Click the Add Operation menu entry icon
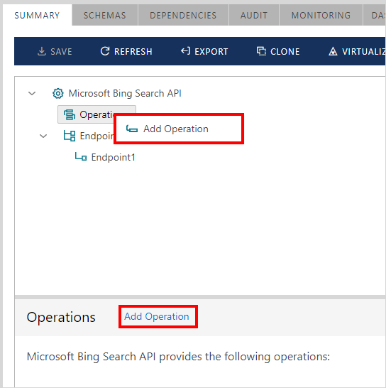386x388 pixels. pos(132,129)
